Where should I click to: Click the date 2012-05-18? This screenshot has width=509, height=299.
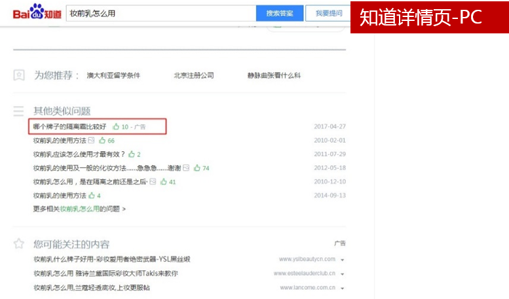[330, 167]
